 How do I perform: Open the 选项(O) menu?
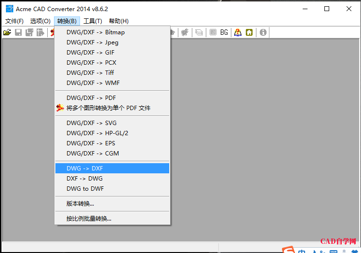pos(40,21)
